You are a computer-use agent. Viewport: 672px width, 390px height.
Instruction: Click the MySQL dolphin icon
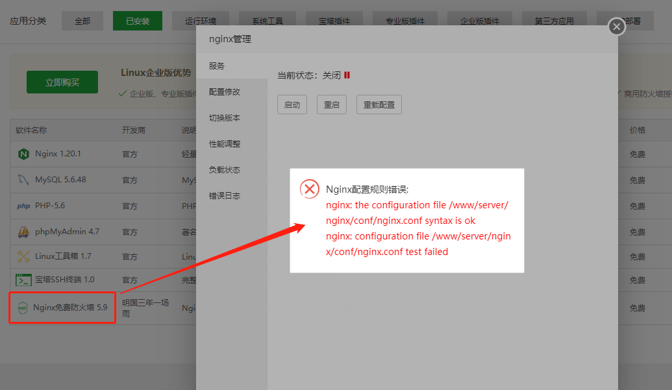23,180
